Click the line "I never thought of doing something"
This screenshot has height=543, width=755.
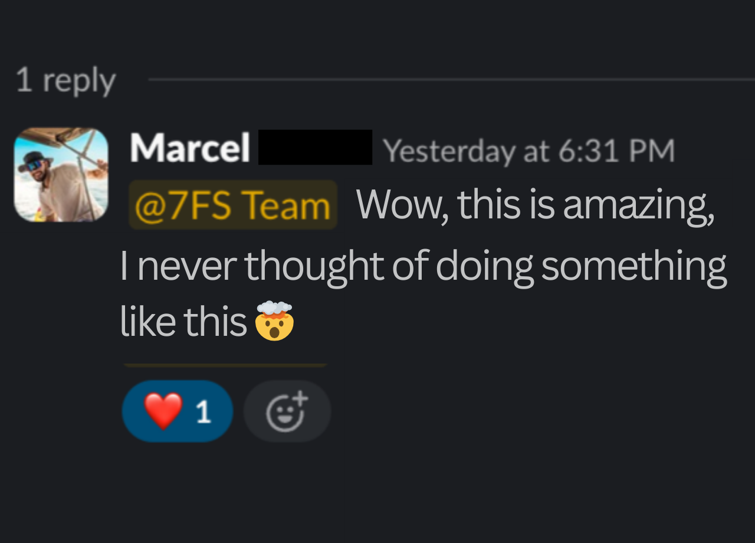pos(422,266)
